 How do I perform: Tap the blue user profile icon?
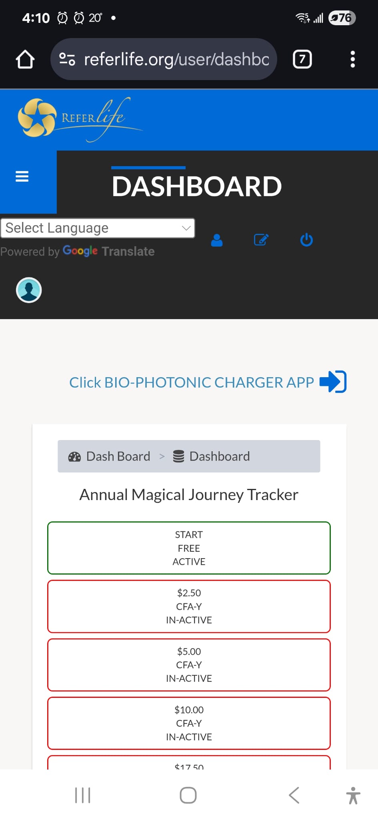pyautogui.click(x=217, y=240)
